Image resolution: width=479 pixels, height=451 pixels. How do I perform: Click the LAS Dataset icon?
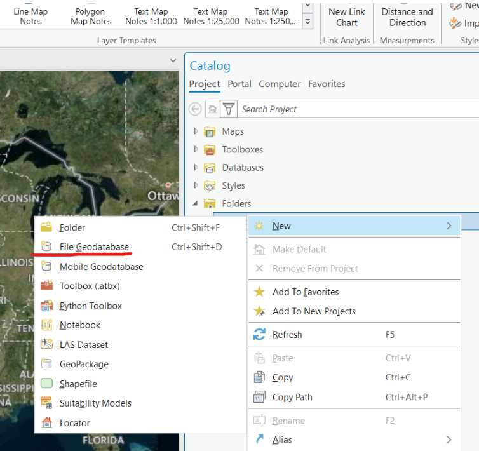[46, 344]
